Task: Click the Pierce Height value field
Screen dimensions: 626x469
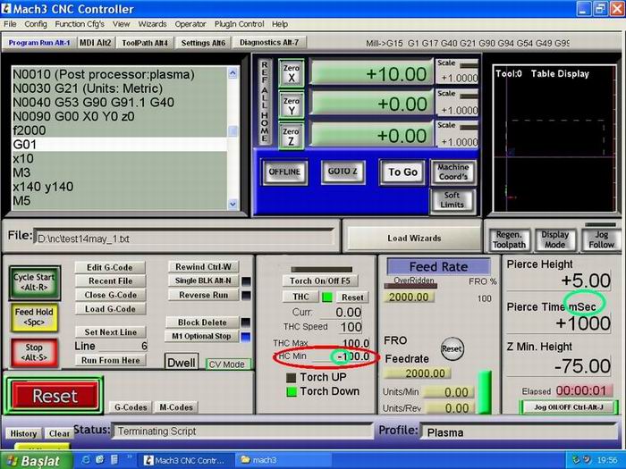Action: [559, 281]
